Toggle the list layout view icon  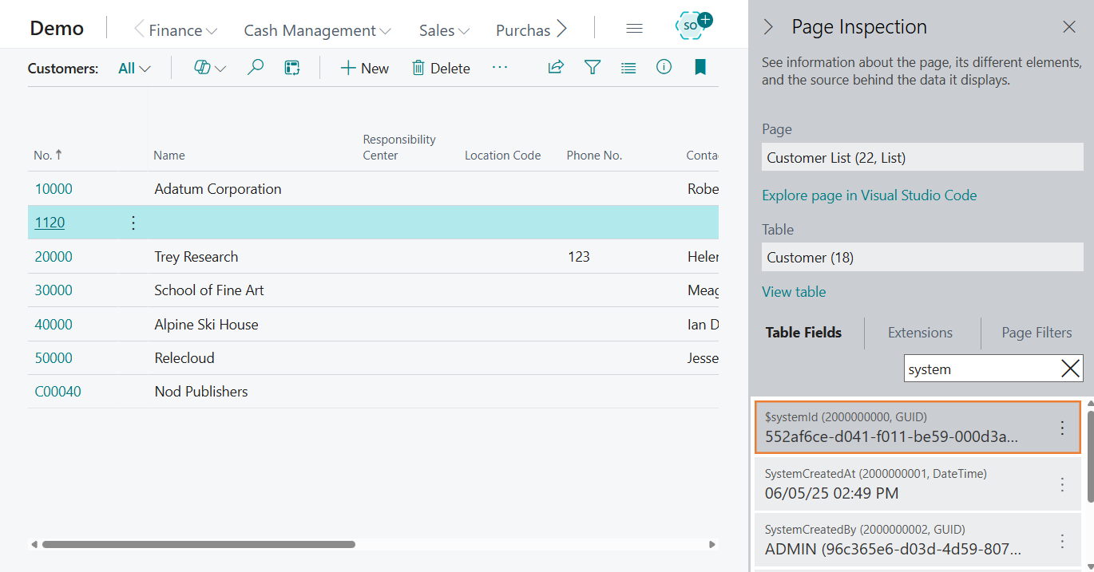[628, 68]
